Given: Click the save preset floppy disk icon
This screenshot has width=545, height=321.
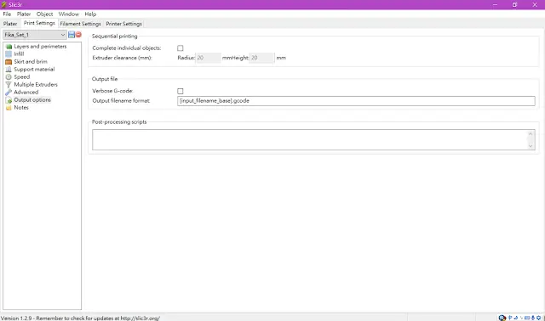Looking at the screenshot, I should coord(72,35).
